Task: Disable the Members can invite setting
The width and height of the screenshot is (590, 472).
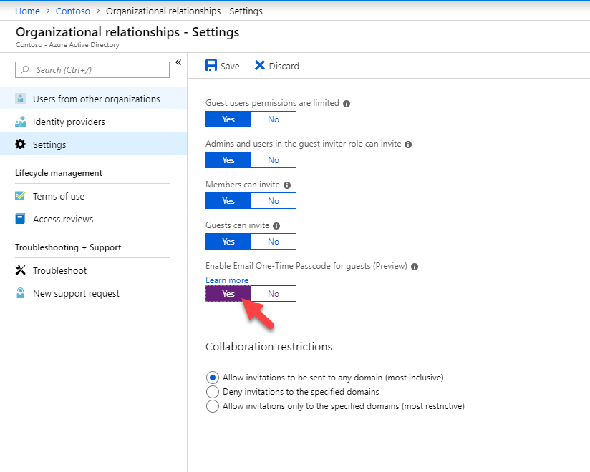Action: pos(273,200)
